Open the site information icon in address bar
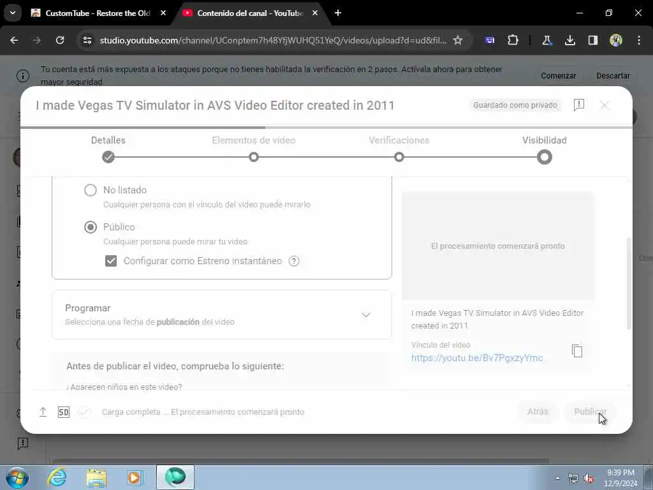This screenshot has width=653, height=490. click(87, 40)
